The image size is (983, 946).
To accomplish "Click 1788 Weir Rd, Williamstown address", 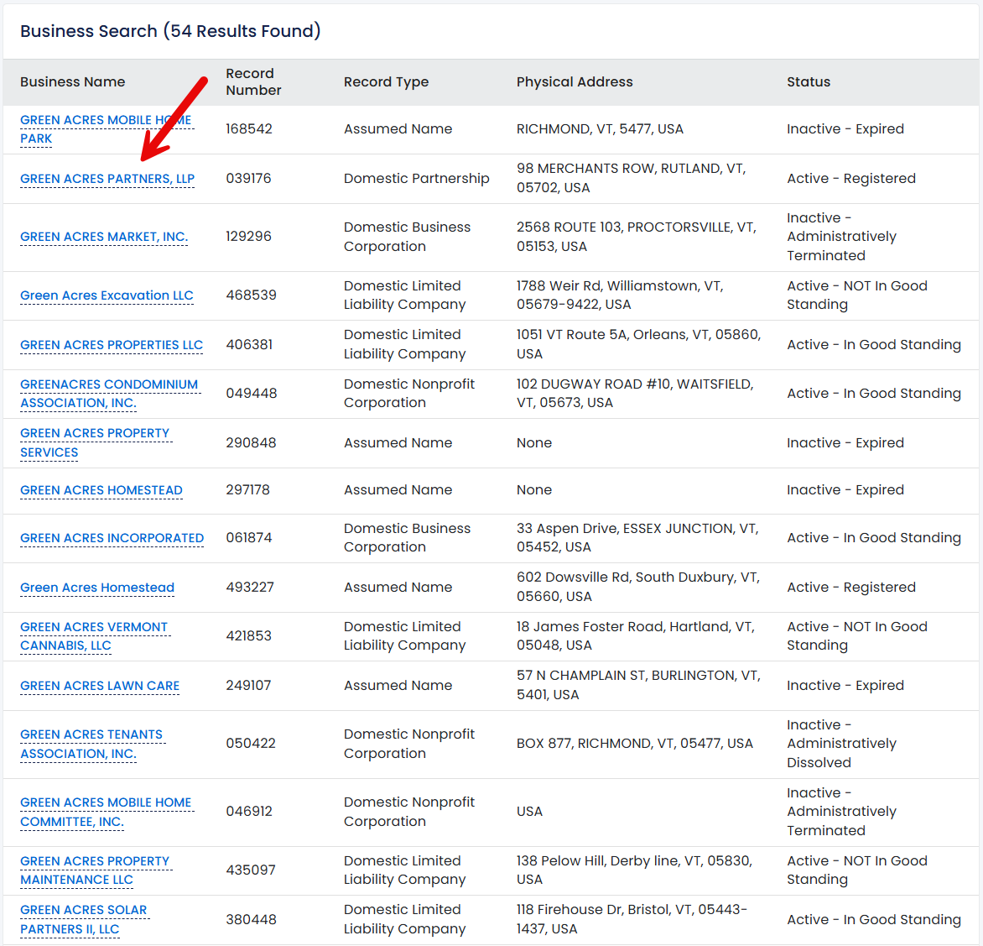I will click(x=620, y=295).
